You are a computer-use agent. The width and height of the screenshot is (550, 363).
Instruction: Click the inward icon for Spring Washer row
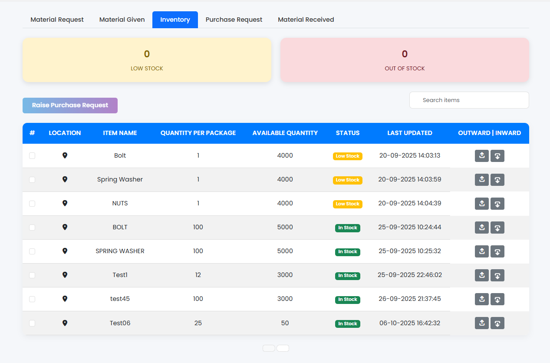click(497, 180)
